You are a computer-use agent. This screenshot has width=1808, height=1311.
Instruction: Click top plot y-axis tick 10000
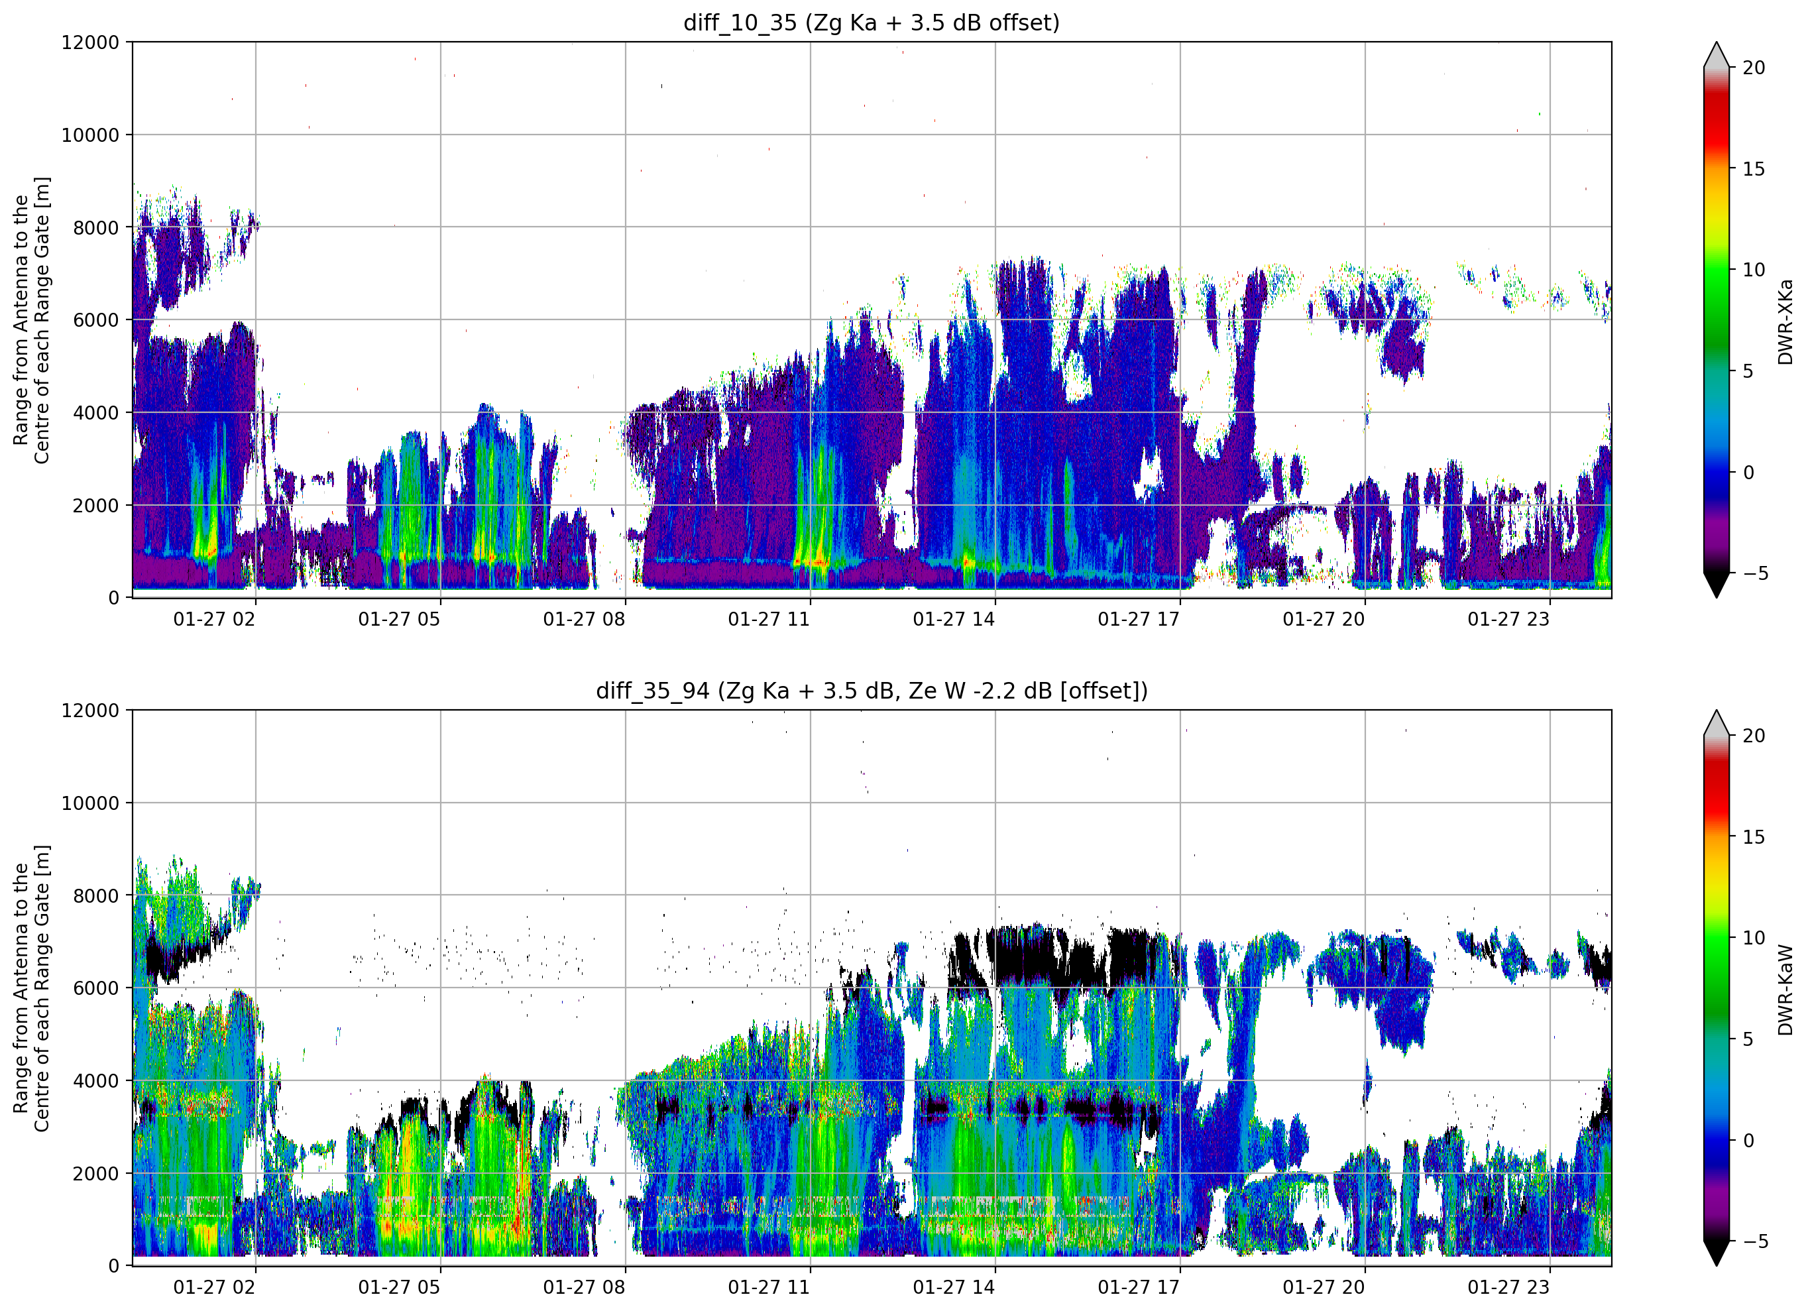coord(90,135)
